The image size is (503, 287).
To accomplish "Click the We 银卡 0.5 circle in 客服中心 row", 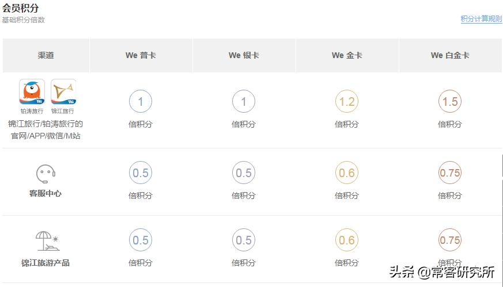I will [244, 173].
